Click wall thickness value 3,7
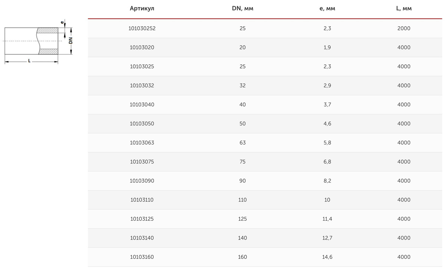Screen dimensions: 445x271 click(327, 105)
